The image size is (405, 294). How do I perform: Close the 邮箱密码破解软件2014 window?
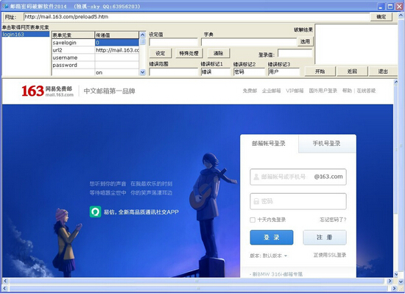click(399, 7)
